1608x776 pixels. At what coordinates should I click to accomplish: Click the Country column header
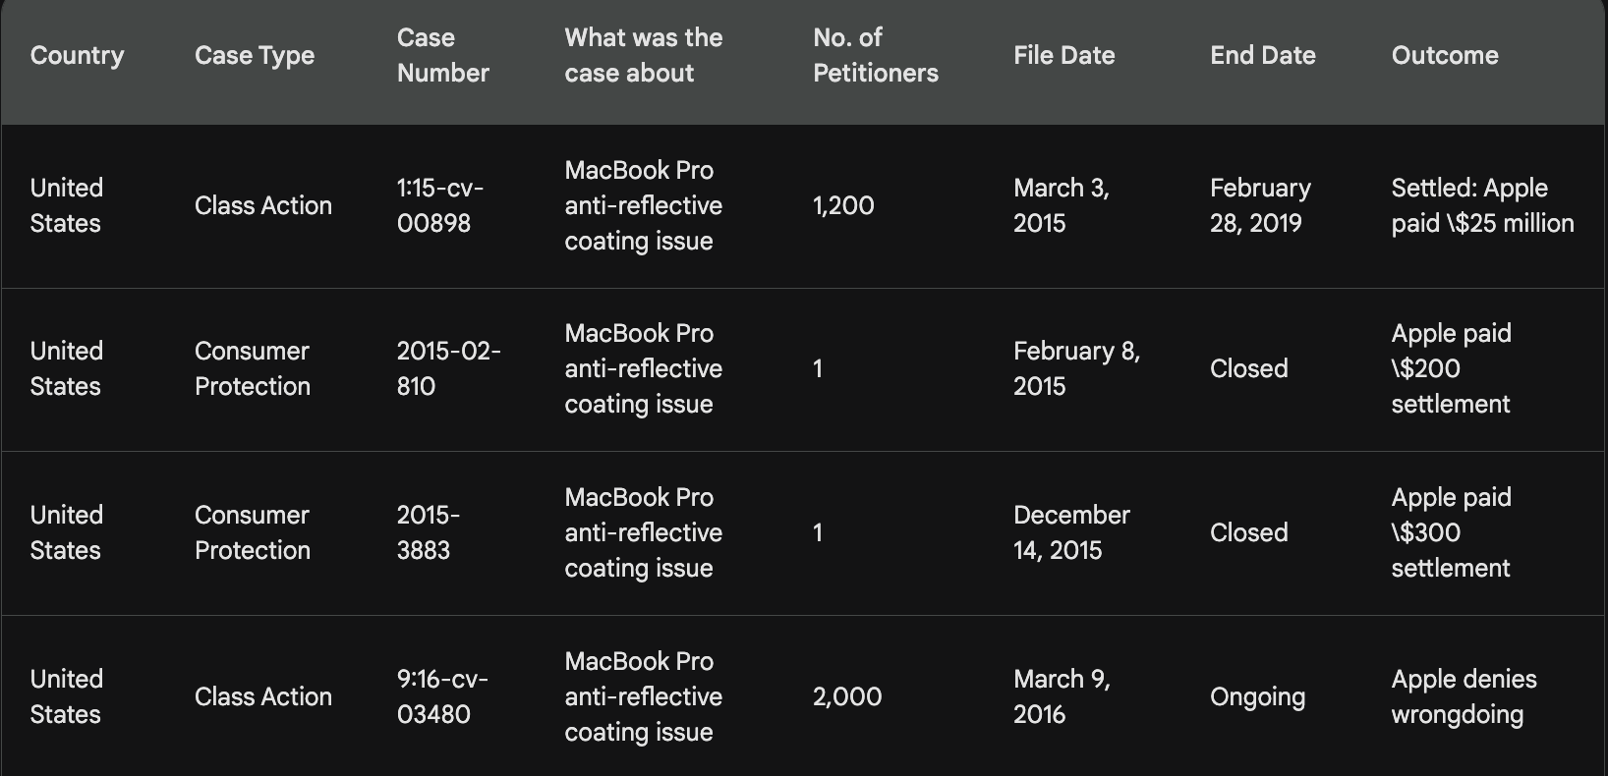pos(77,55)
